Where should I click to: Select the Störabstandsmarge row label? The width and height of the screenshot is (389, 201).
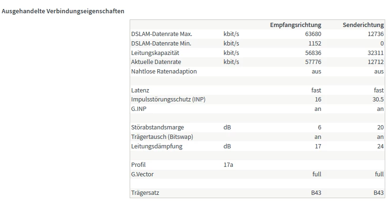coord(157,128)
